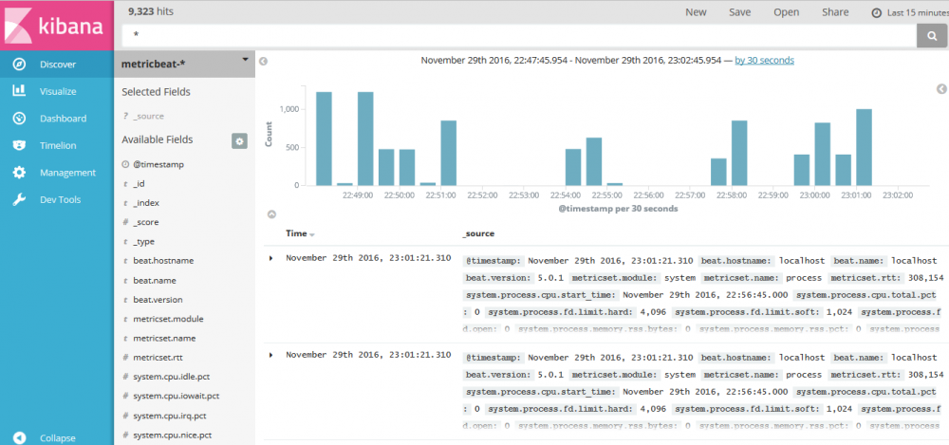Select the New menu item
Image resolution: width=949 pixels, height=445 pixels.
coord(696,12)
